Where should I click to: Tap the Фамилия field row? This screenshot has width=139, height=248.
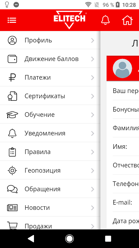coord(123,128)
